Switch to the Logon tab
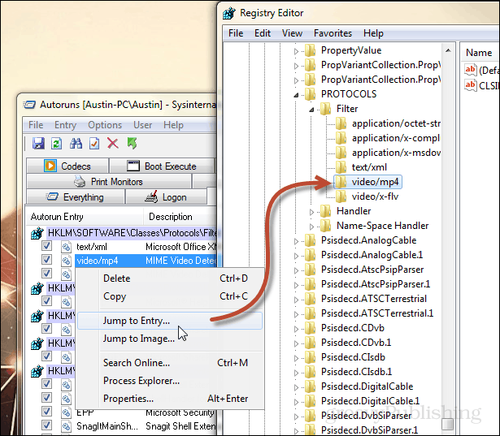 pyautogui.click(x=166, y=197)
